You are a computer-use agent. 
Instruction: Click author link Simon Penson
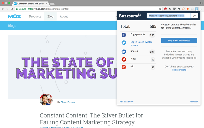[x=68, y=102]
